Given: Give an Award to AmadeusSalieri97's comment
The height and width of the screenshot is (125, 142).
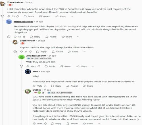Looking at the screenshot, I should [66, 66].
